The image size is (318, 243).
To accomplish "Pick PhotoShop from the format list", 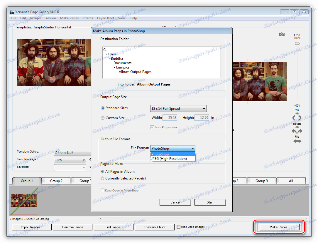I will click(173, 154).
